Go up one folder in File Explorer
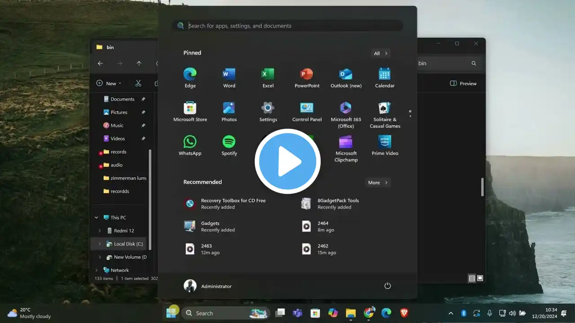The height and width of the screenshot is (323, 575). point(139,64)
